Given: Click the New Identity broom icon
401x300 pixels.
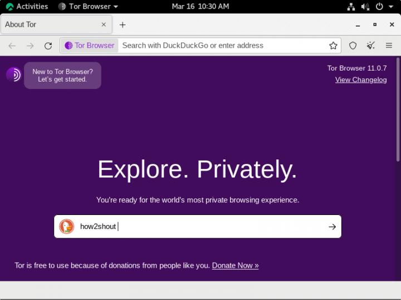Looking at the screenshot, I should [370, 46].
